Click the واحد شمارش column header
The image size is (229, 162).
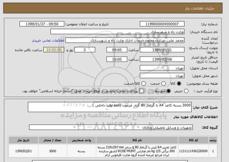(82, 140)
